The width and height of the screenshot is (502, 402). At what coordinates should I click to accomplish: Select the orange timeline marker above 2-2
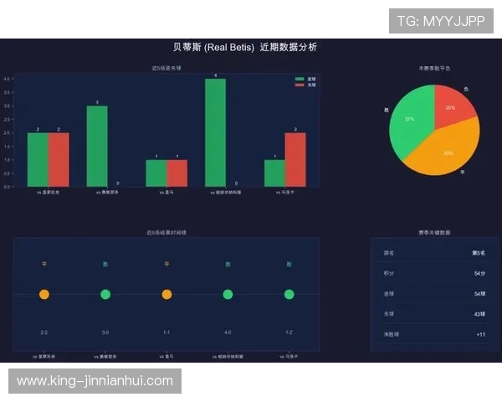44,294
